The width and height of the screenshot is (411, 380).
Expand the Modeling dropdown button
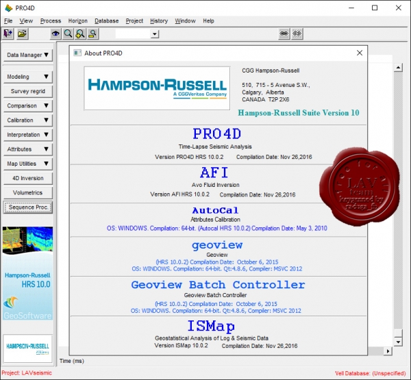point(28,77)
